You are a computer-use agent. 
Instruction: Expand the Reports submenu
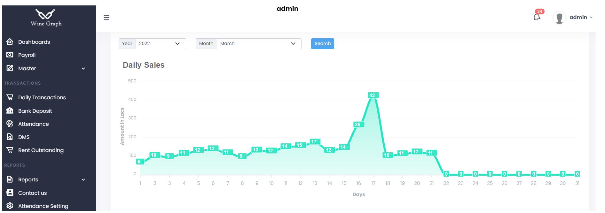point(83,180)
